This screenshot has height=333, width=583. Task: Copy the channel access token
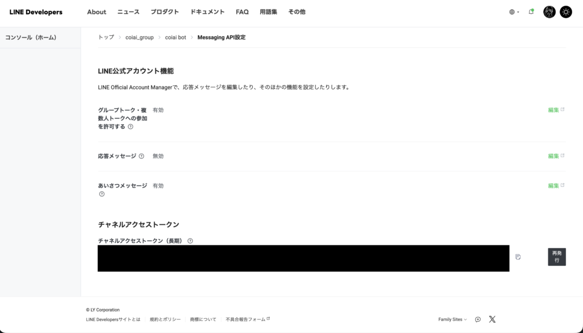518,257
